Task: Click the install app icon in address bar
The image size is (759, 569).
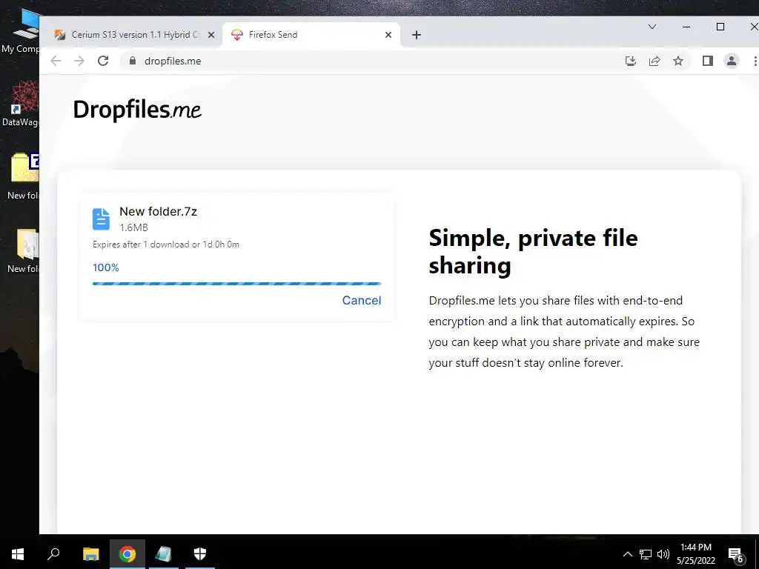Action: tap(630, 61)
